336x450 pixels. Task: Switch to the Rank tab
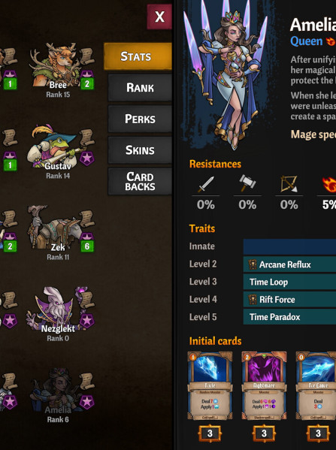(x=140, y=88)
